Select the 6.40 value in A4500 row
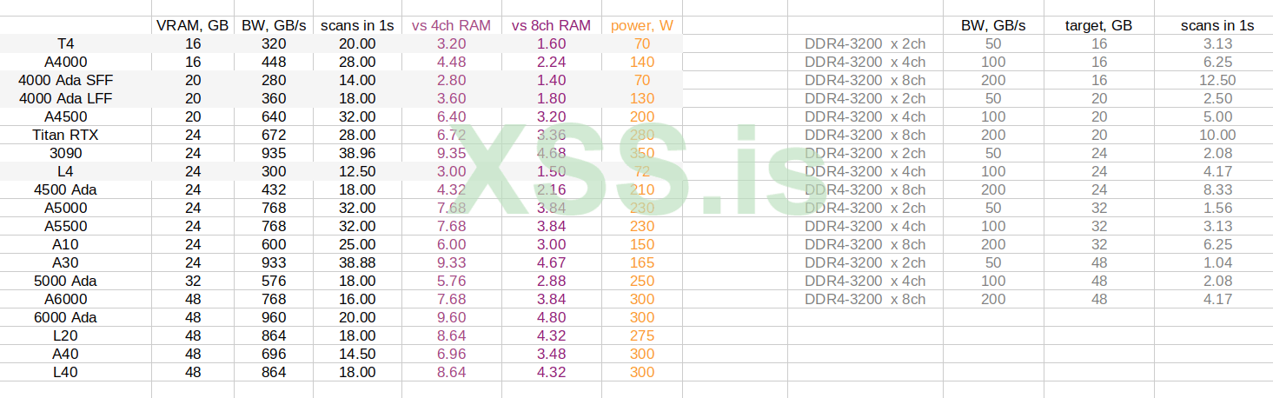This screenshot has width=1273, height=398. [x=451, y=116]
